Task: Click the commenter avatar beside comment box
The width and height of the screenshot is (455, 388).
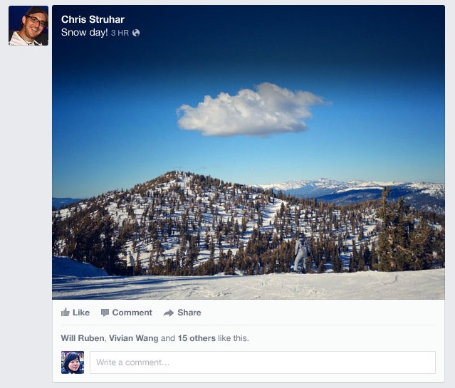Action: [73, 362]
